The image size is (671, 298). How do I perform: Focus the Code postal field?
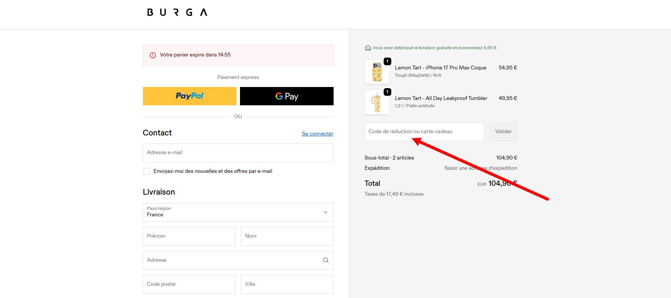[x=189, y=284]
